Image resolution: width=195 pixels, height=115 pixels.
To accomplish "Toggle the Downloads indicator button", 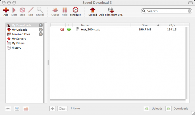I will pyautogui.click(x=168, y=109).
